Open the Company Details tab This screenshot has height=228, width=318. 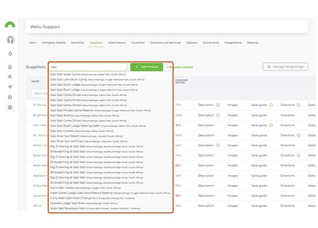(54, 43)
